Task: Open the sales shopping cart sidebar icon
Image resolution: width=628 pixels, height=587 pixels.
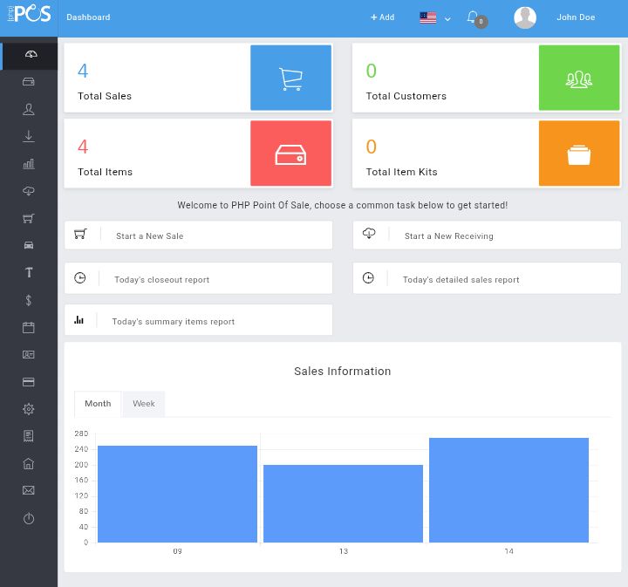Action: point(29,218)
